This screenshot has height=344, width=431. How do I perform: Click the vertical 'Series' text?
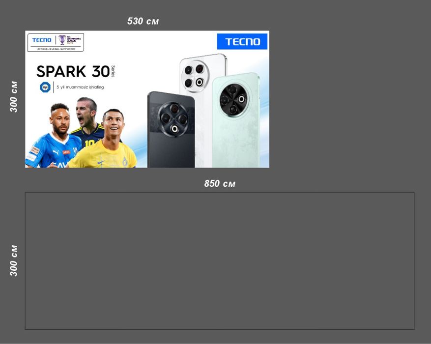pyautogui.click(x=113, y=71)
